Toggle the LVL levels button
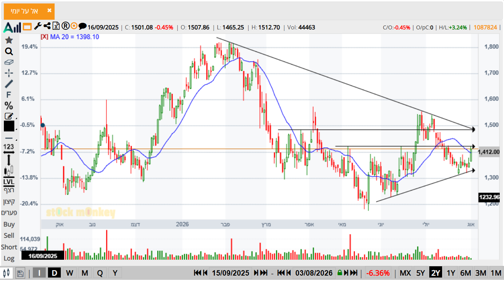 point(9,182)
